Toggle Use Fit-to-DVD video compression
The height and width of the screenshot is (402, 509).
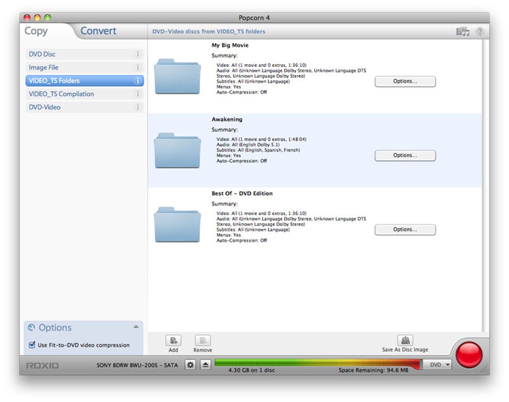tap(32, 345)
